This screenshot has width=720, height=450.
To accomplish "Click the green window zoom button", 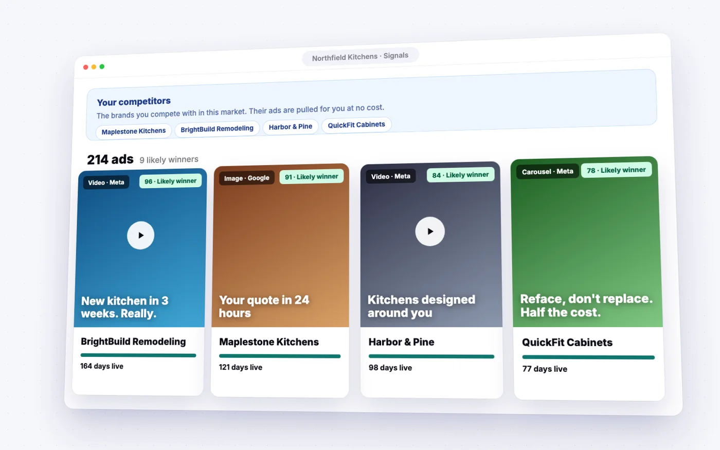I will pos(102,66).
